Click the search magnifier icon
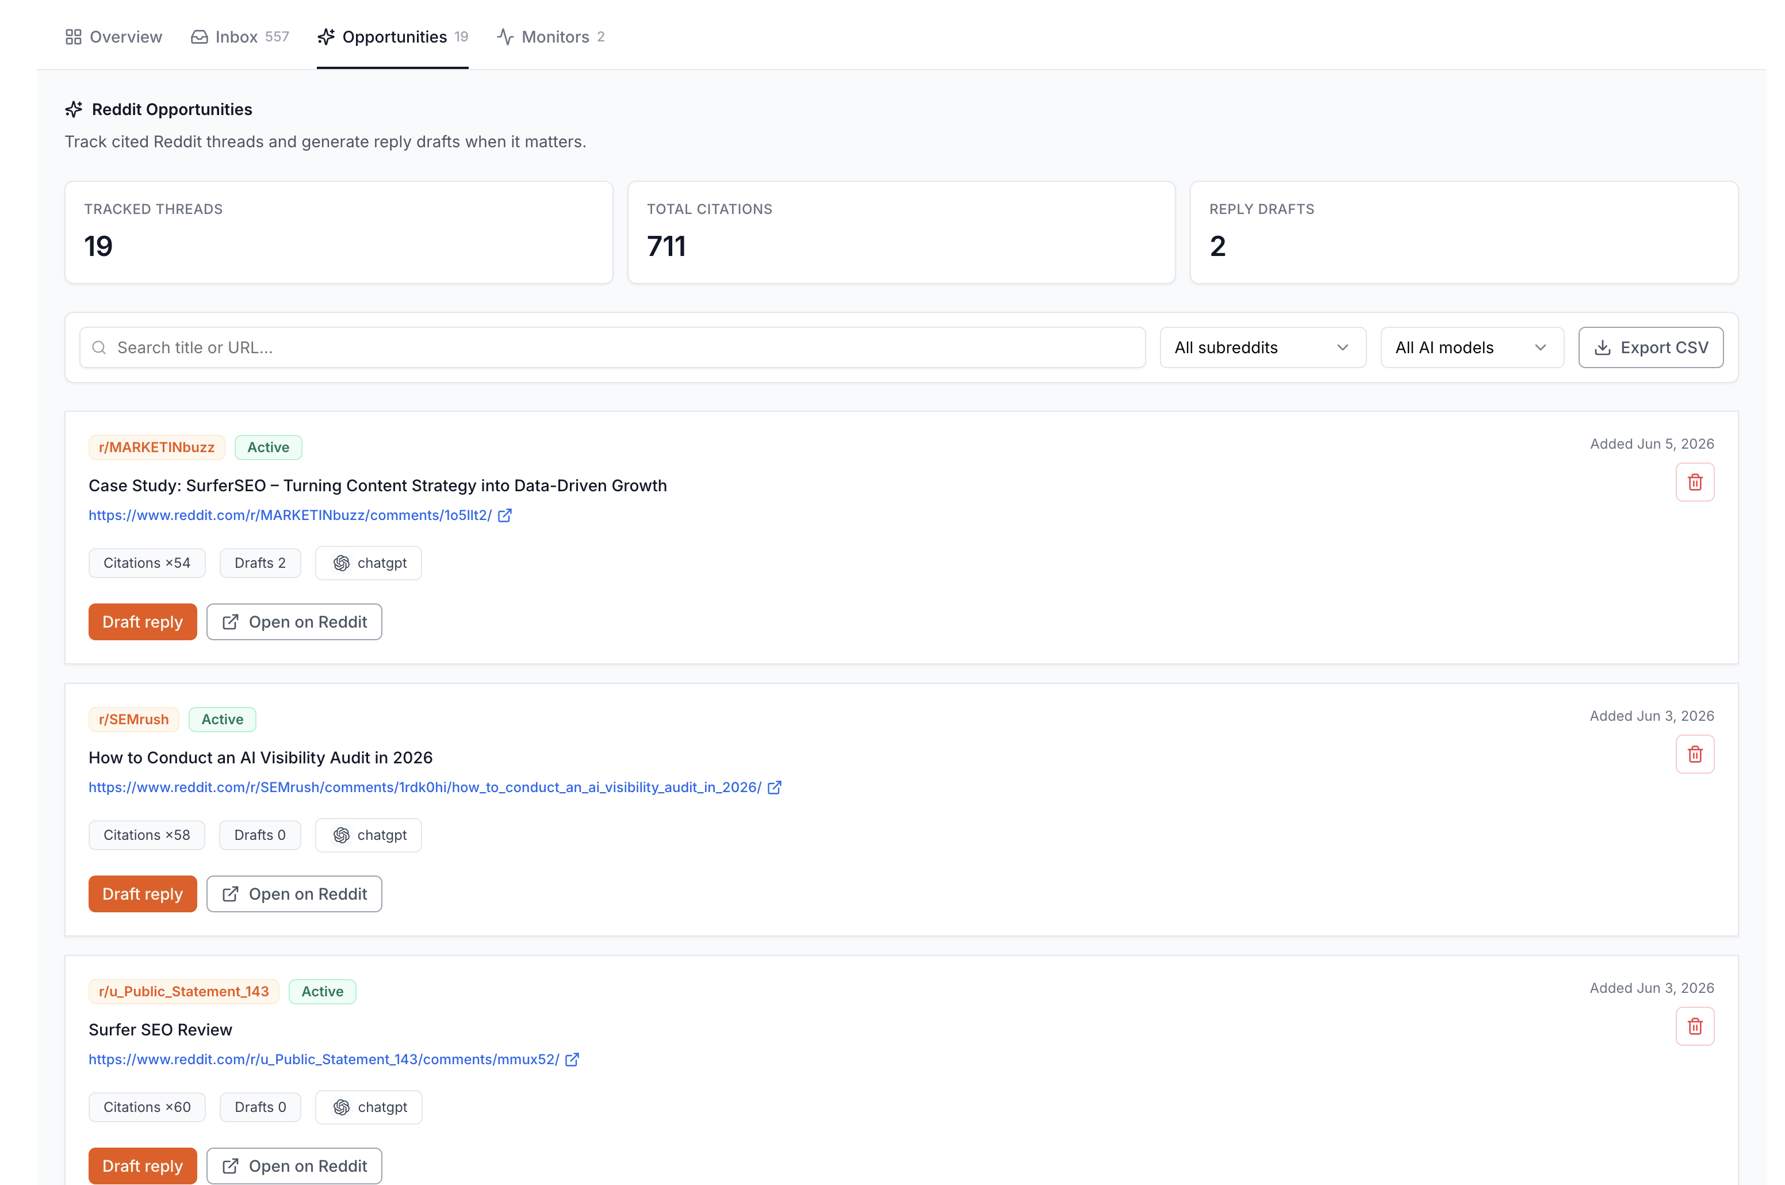The width and height of the screenshot is (1785, 1185). click(x=99, y=347)
